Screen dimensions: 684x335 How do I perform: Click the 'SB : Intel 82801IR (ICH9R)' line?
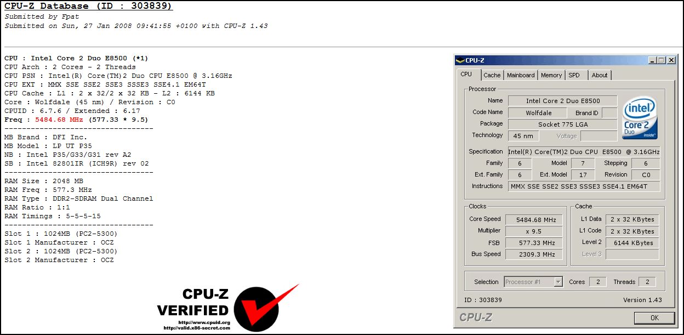coord(77,163)
